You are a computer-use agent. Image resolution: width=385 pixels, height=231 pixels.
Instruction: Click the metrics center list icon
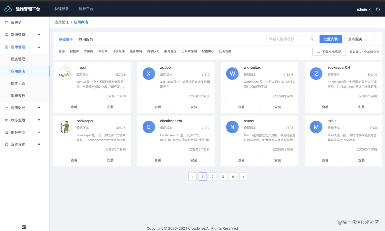pyautogui.click(x=7, y=132)
